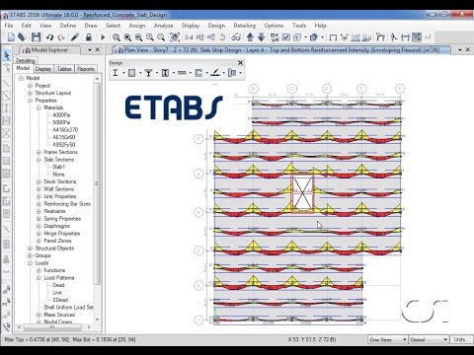Expand the Structural Objects node
The width and height of the screenshot is (474, 355).
point(30,248)
